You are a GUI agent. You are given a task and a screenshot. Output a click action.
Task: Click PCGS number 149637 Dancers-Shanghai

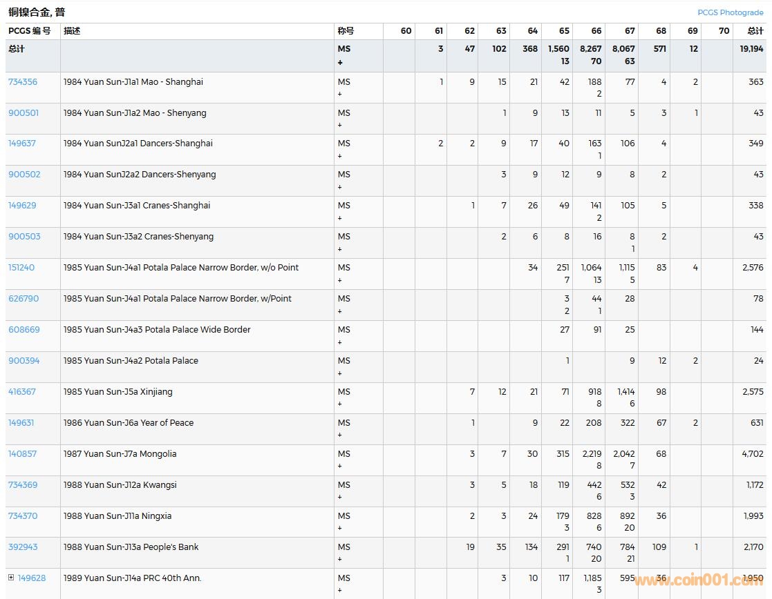pyautogui.click(x=22, y=144)
